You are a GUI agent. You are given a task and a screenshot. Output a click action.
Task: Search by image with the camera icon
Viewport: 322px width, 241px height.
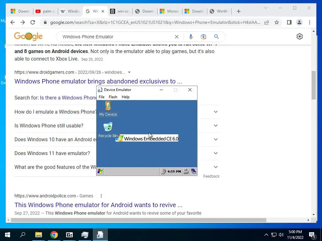click(203, 37)
